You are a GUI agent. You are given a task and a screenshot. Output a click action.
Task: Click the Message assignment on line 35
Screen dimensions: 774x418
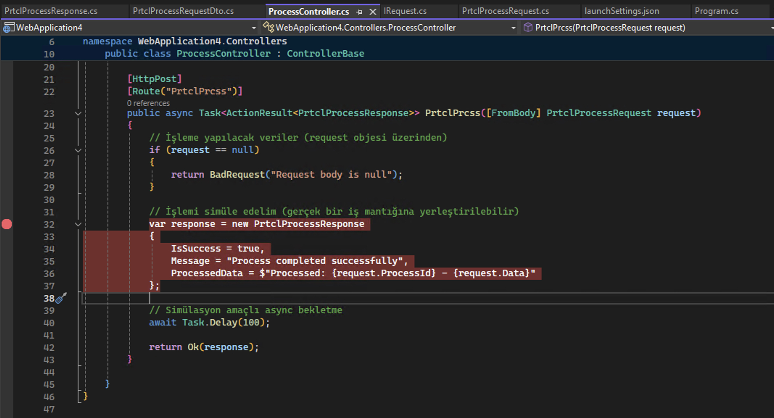289,261
